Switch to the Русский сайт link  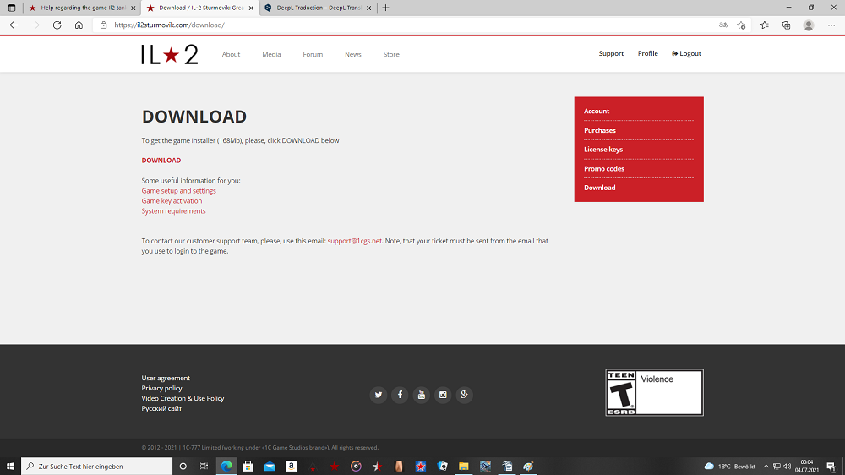161,409
